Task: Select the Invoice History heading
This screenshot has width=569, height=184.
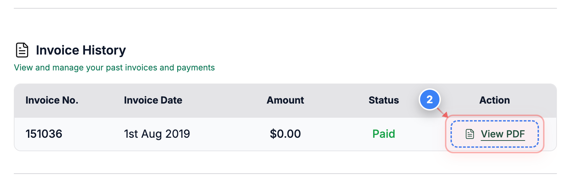Action: tap(81, 50)
